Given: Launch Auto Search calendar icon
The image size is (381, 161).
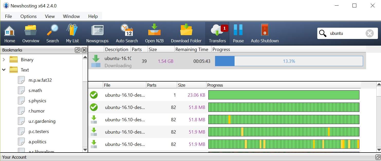Looking at the screenshot, I should 127,34.
